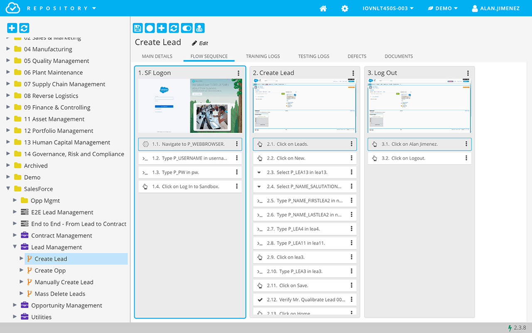The height and width of the screenshot is (333, 532).
Task: Click the save icon in the flow toolbar
Action: [x=138, y=28]
